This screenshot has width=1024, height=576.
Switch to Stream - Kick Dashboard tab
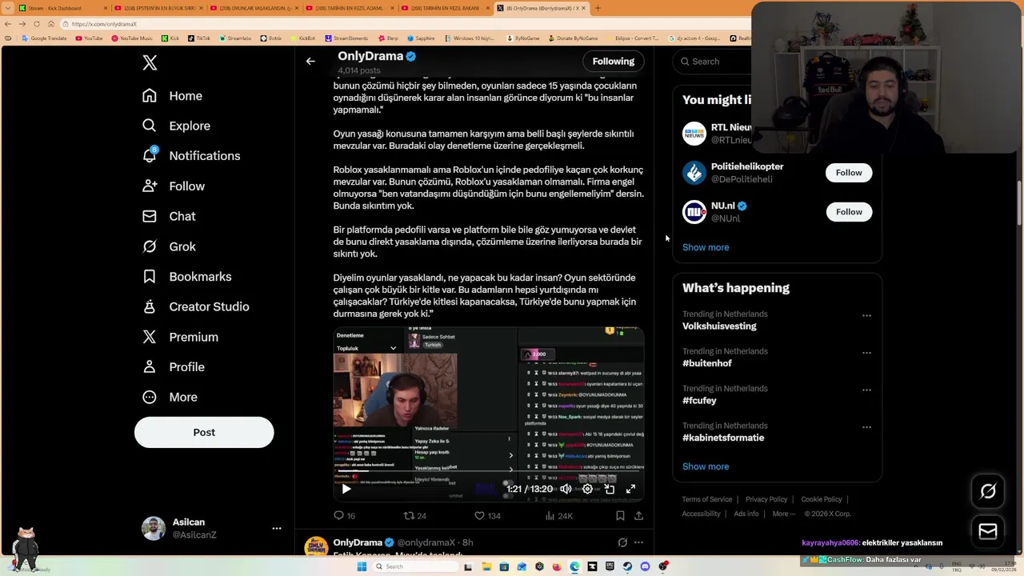coord(62,8)
